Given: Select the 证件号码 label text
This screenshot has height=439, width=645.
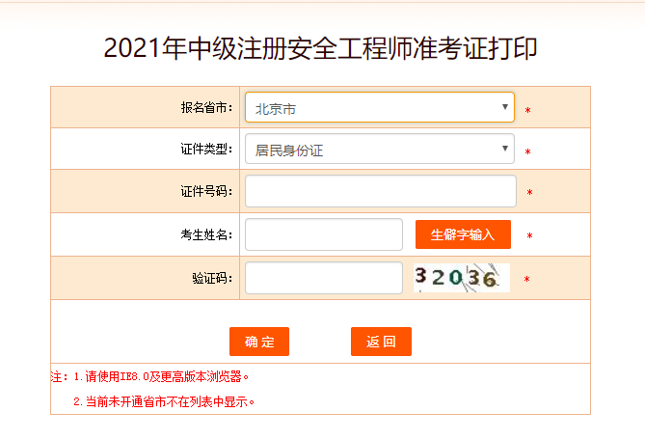Looking at the screenshot, I should coord(206,191).
